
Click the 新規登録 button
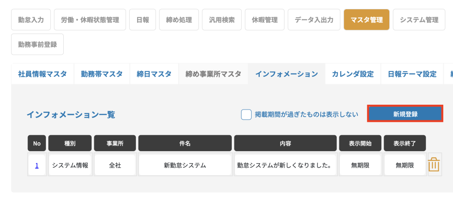click(405, 114)
